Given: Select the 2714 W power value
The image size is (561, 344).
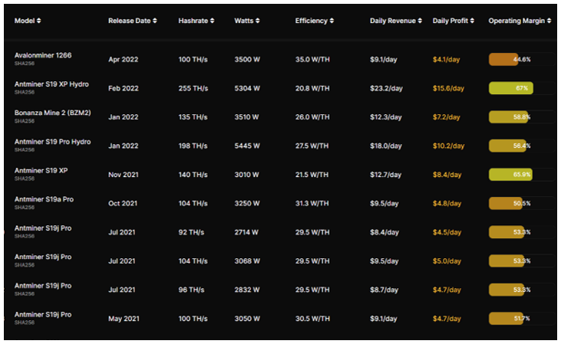Looking at the screenshot, I should [246, 232].
